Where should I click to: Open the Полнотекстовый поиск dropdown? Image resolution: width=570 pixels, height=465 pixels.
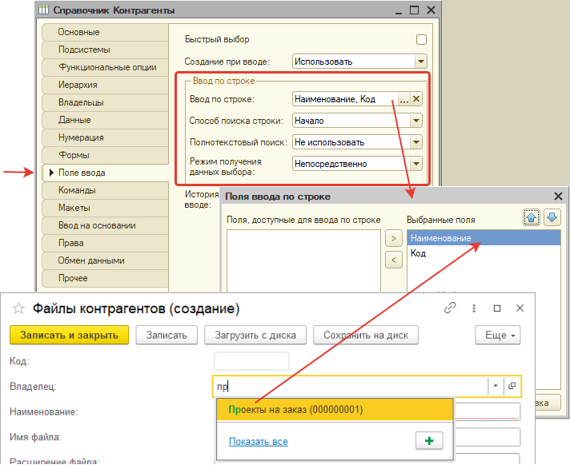[416, 142]
